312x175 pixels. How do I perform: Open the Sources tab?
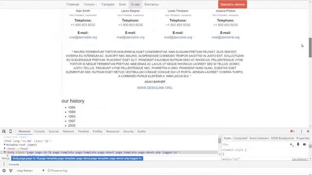(x=54, y=131)
